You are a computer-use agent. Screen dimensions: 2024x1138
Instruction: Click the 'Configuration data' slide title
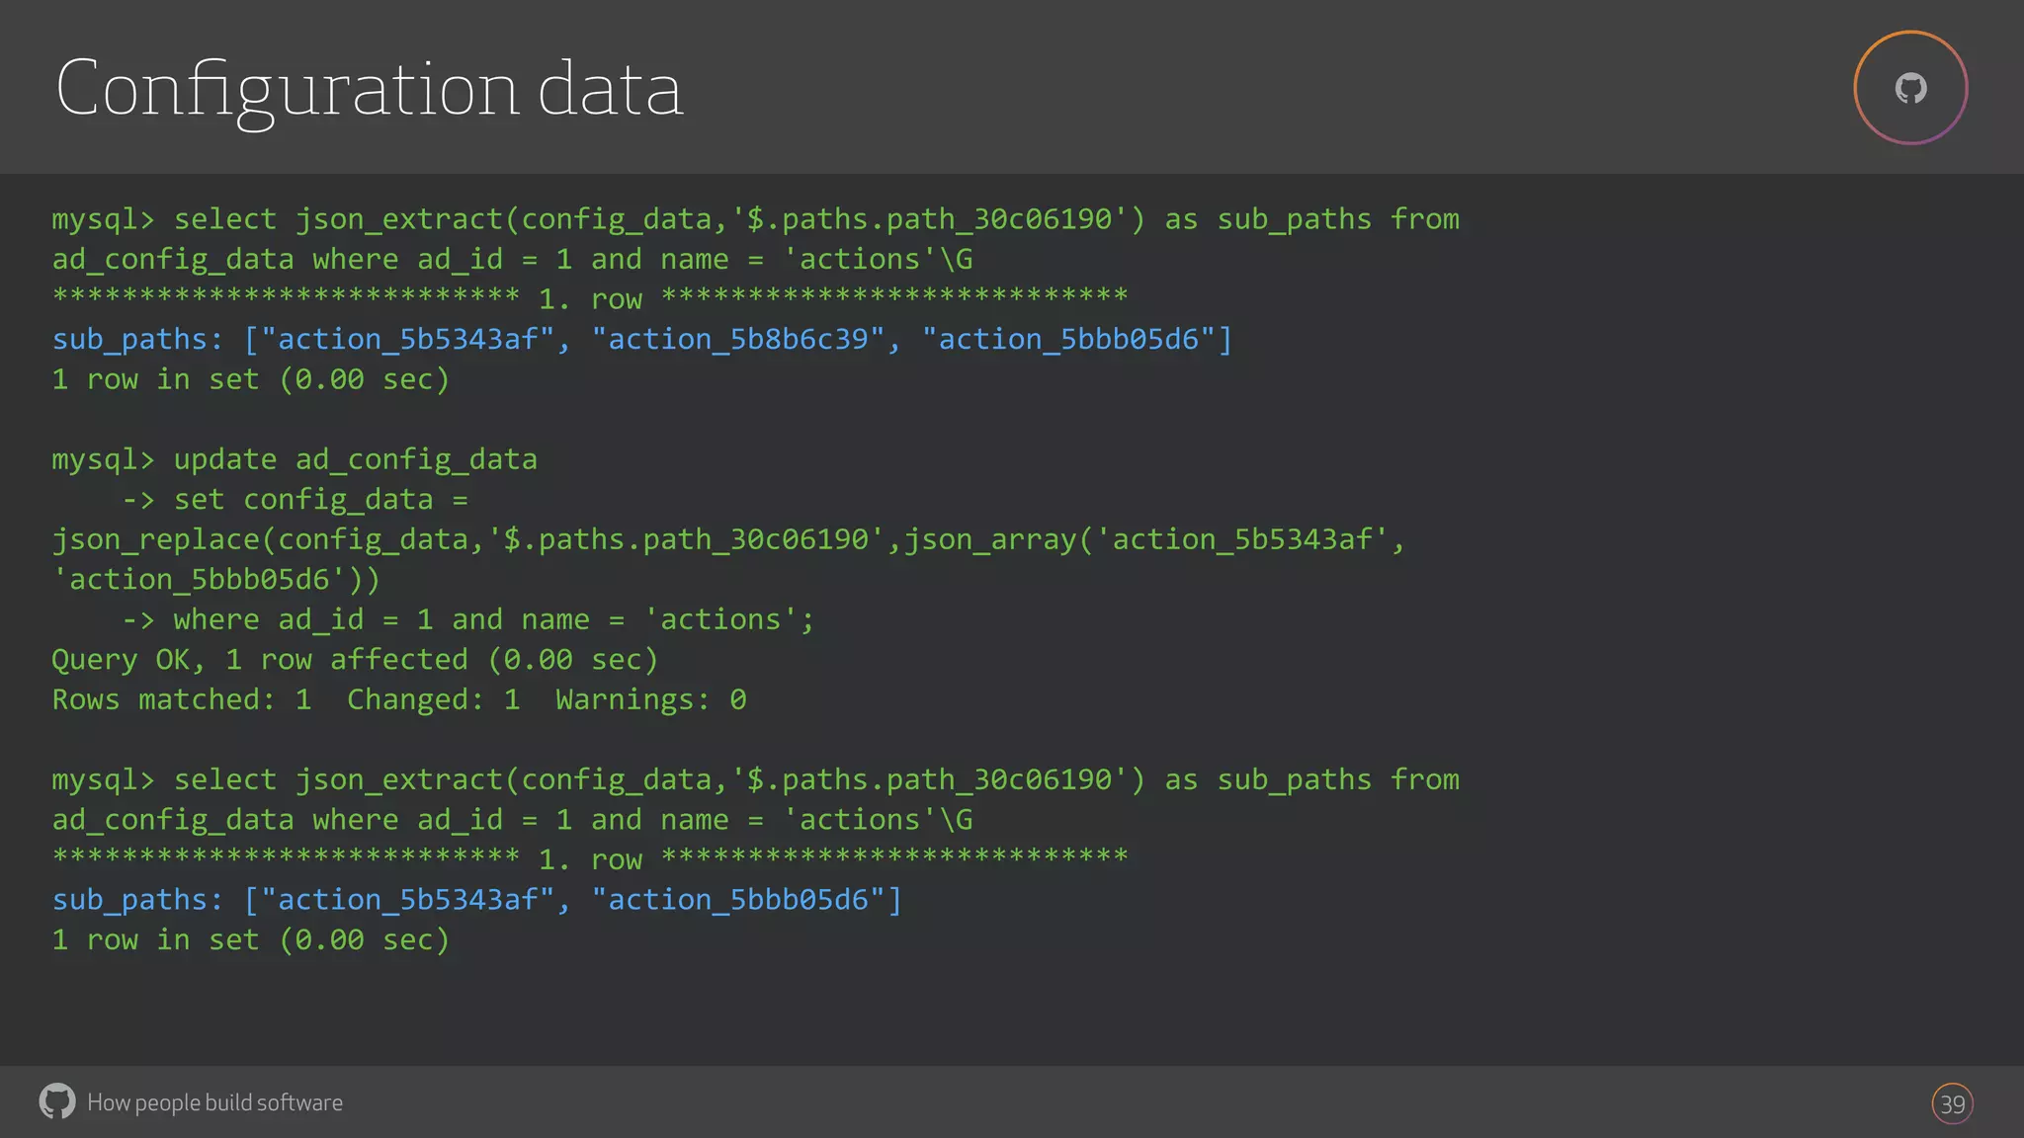(x=369, y=90)
